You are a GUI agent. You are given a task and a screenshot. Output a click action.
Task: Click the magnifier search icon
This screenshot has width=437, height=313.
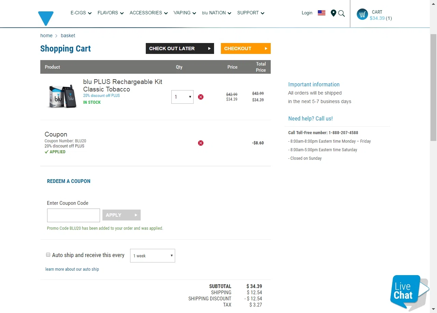point(341,13)
